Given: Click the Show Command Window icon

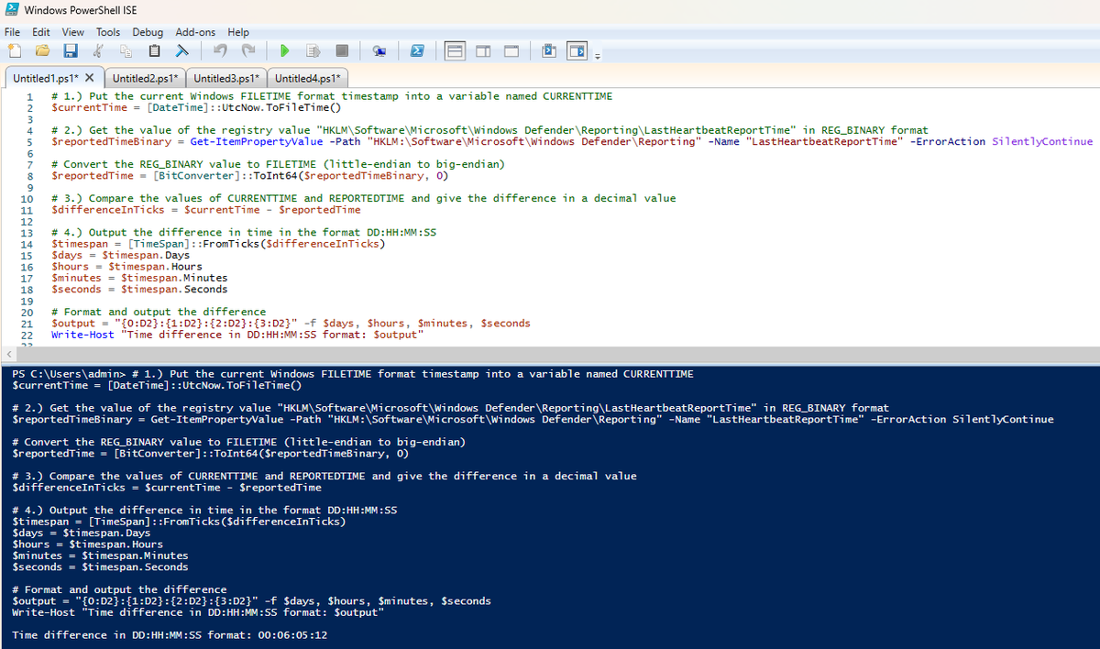Looking at the screenshot, I should tap(549, 50).
